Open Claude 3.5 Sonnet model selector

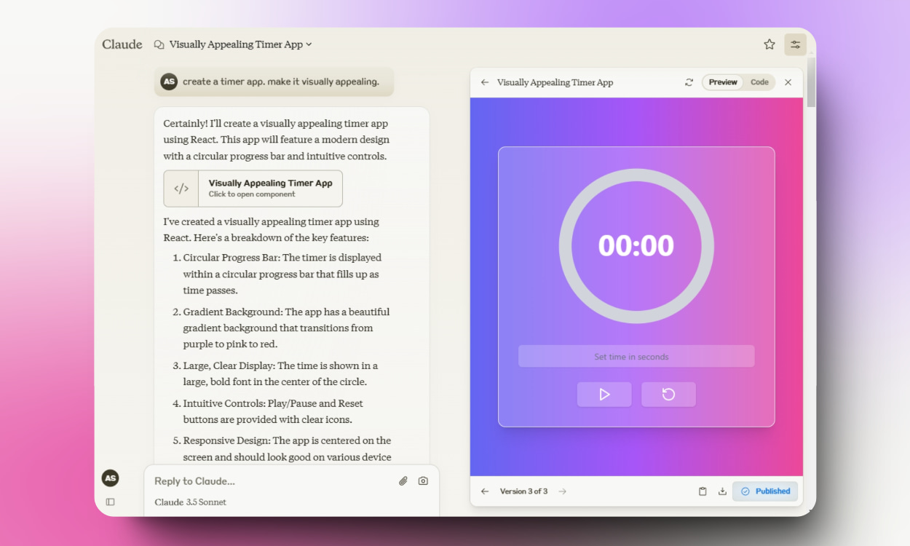point(190,502)
